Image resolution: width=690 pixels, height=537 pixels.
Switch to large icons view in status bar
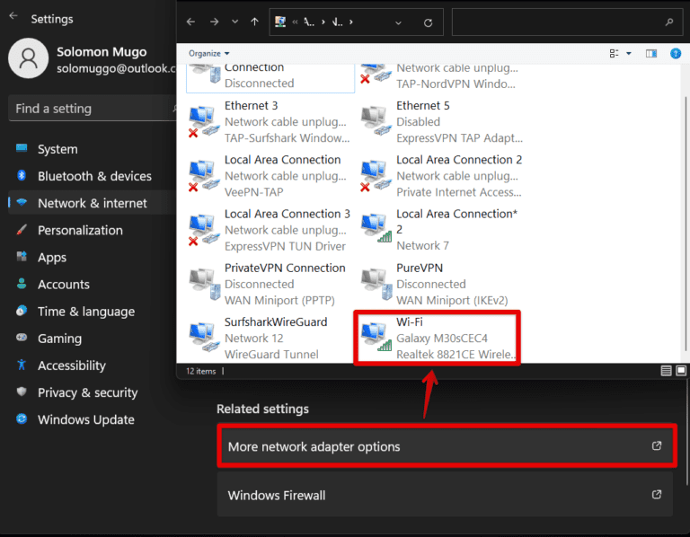681,370
